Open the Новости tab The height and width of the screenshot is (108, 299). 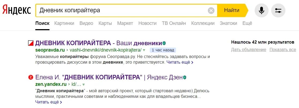(147, 23)
